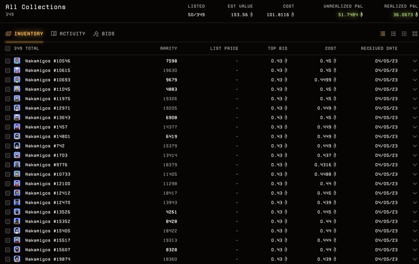Viewport: 419px width, 264px height.
Task: Switch to detailed list view icon
Action: pos(394,34)
